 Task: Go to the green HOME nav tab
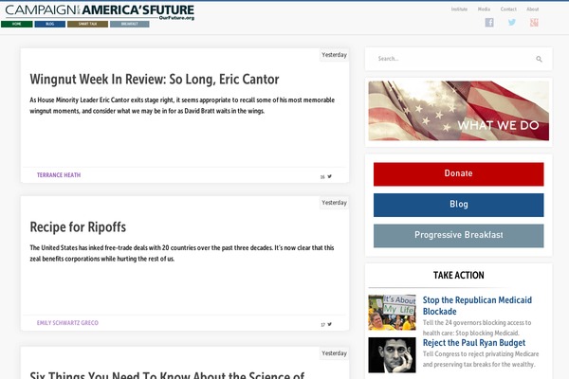coord(17,24)
